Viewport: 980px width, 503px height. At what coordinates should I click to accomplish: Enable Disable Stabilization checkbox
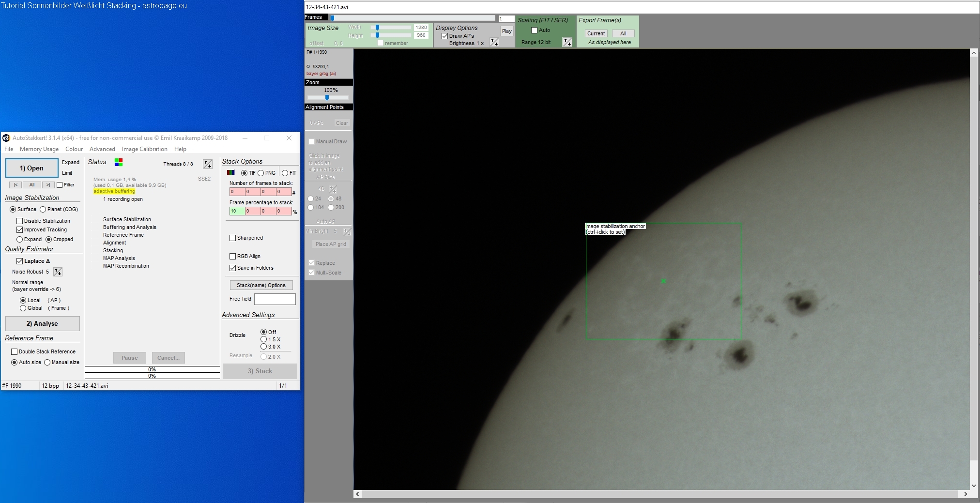[x=20, y=221]
